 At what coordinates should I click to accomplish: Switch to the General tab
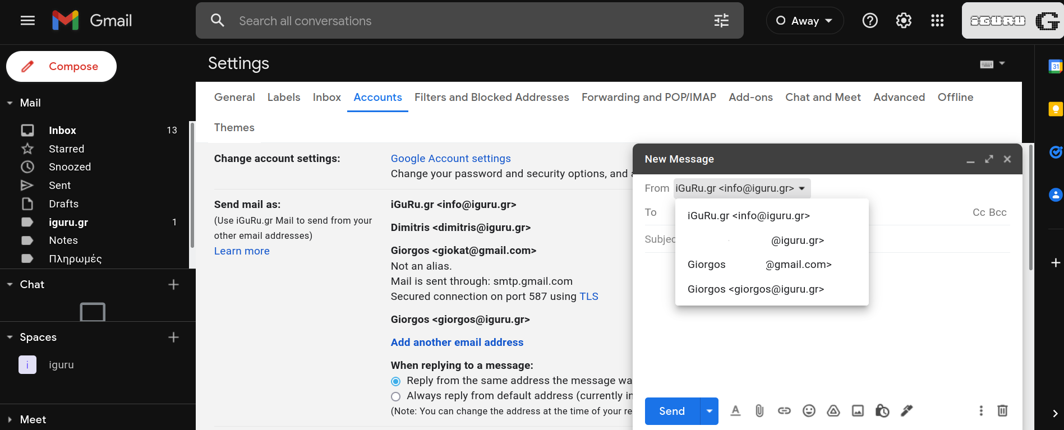pos(234,97)
